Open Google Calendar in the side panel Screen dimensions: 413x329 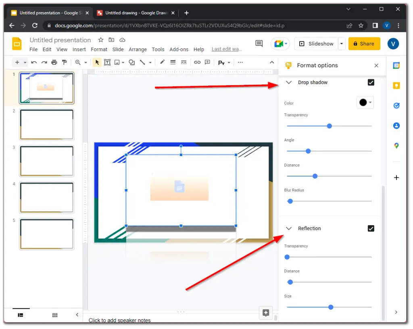point(396,65)
